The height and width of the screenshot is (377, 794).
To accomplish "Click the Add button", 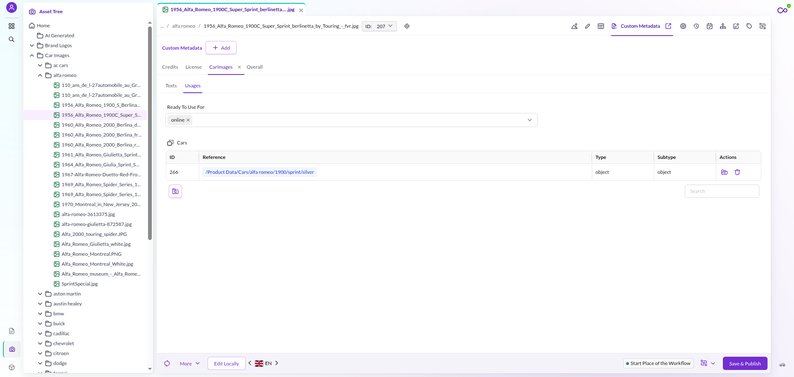I will coord(221,48).
